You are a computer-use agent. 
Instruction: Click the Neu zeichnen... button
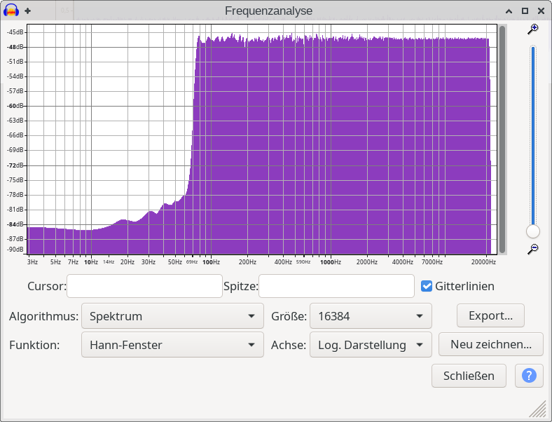pyautogui.click(x=490, y=345)
